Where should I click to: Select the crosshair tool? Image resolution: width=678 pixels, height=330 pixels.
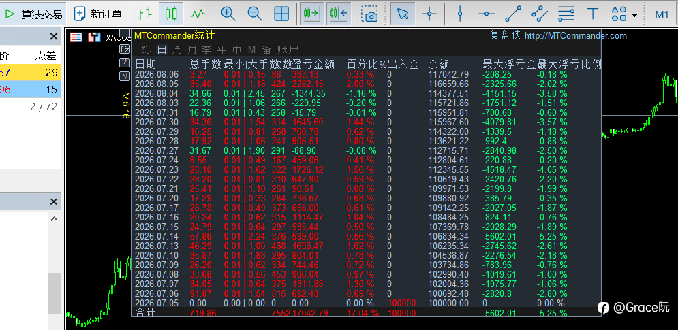(x=429, y=14)
